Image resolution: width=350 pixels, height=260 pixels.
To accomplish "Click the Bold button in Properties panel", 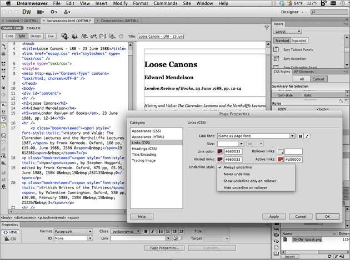I will click(146, 232).
